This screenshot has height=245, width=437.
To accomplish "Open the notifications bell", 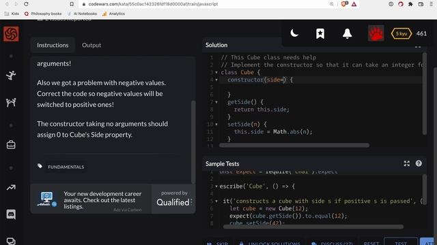I will pyautogui.click(x=347, y=33).
